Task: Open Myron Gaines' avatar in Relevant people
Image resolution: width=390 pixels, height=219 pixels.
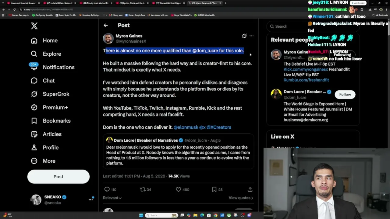Action: (276, 55)
